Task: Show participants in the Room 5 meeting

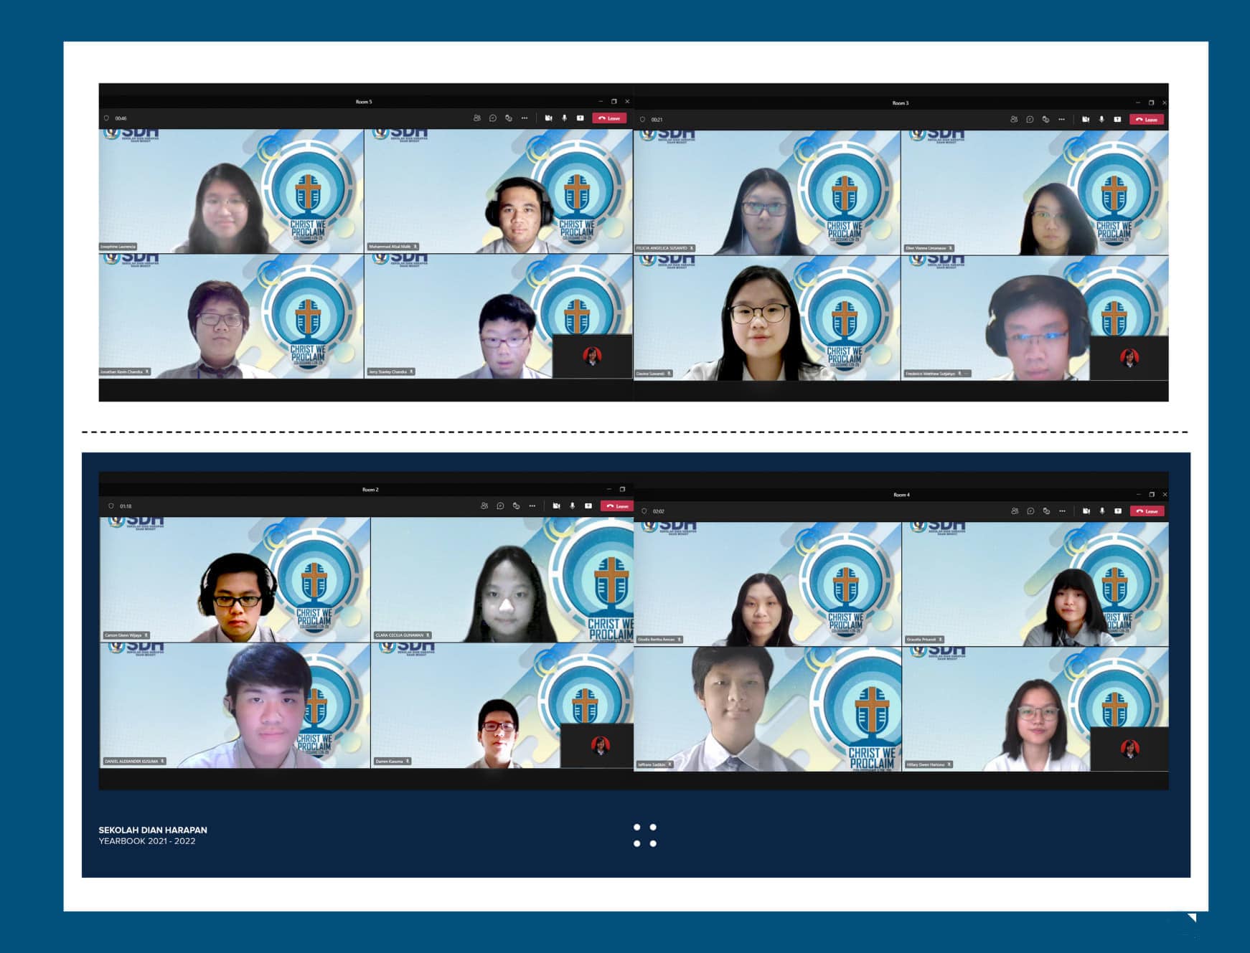Action: (x=477, y=118)
